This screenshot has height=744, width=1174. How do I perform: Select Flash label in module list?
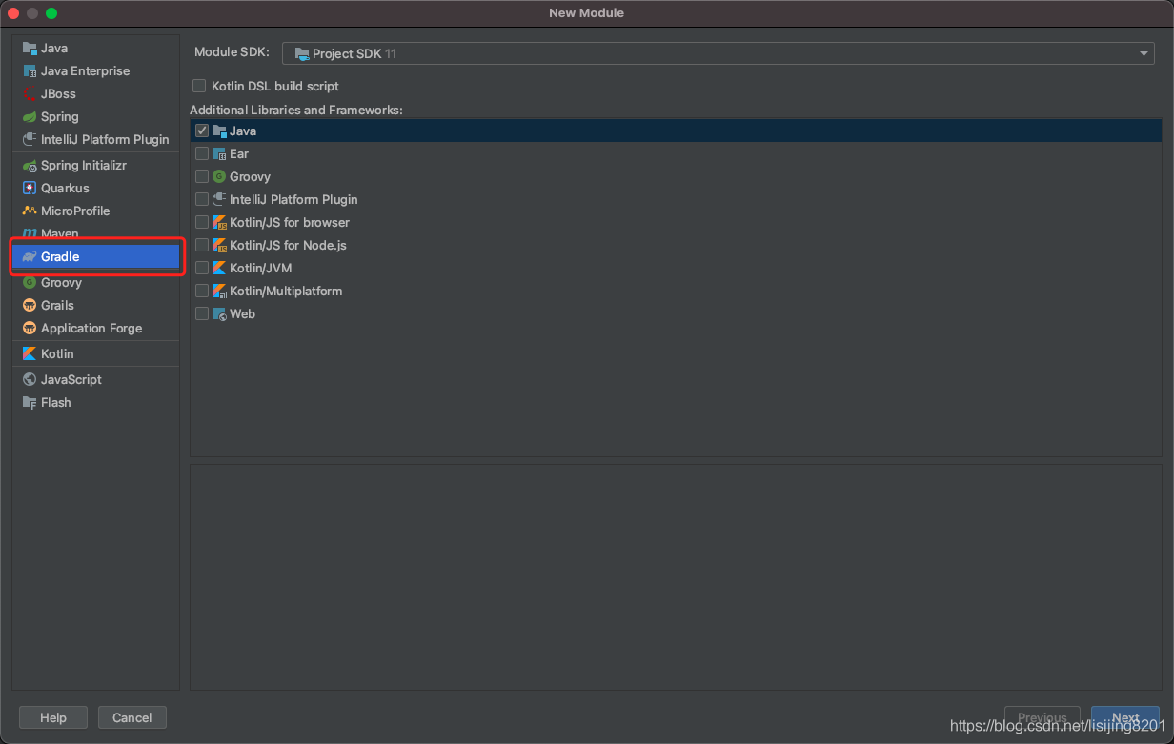(x=55, y=402)
